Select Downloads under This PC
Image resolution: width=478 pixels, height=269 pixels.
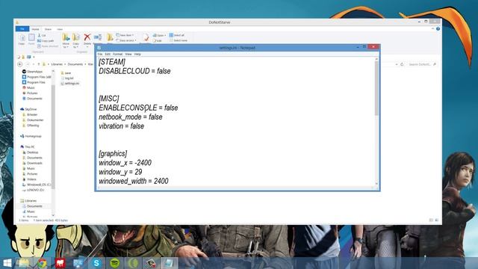click(32, 163)
